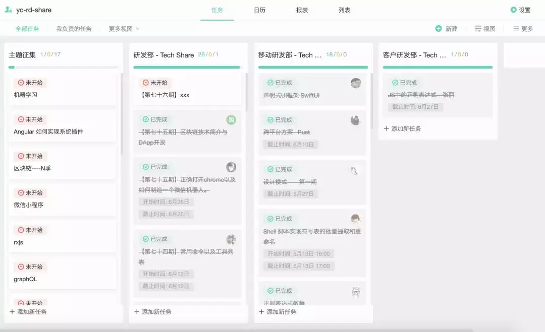Click 开始时间 5月13日 16:00 label

click(299, 253)
